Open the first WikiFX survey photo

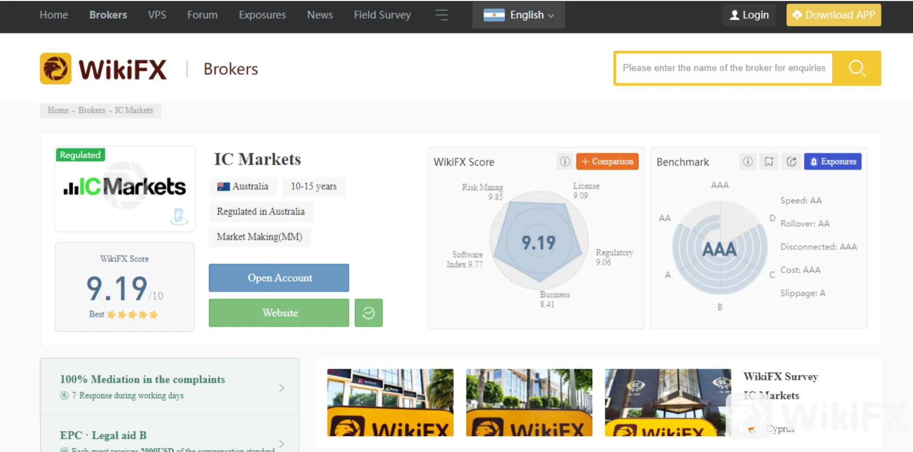click(x=391, y=402)
